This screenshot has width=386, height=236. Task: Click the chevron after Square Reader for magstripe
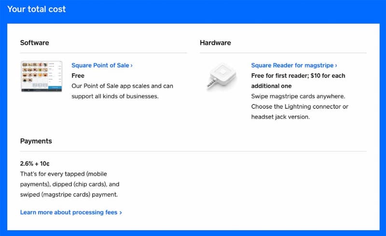pos(336,65)
